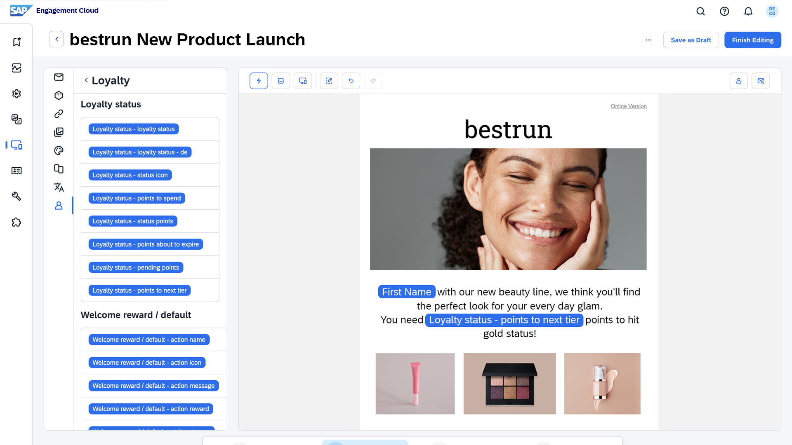This screenshot has width=792, height=445.
Task: Open the three-dot more options menu
Action: coord(648,40)
